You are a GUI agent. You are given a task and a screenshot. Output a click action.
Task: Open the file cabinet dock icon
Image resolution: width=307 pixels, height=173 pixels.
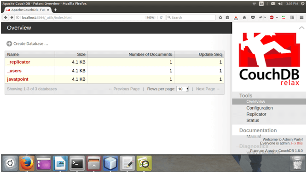pyautogui.click(x=94, y=163)
